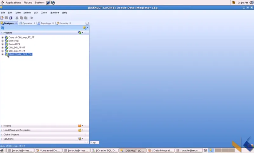This screenshot has width=254, height=153.
Task: Expand the PROCEDURE_CRT_TBL project node
Action: click(3, 54)
